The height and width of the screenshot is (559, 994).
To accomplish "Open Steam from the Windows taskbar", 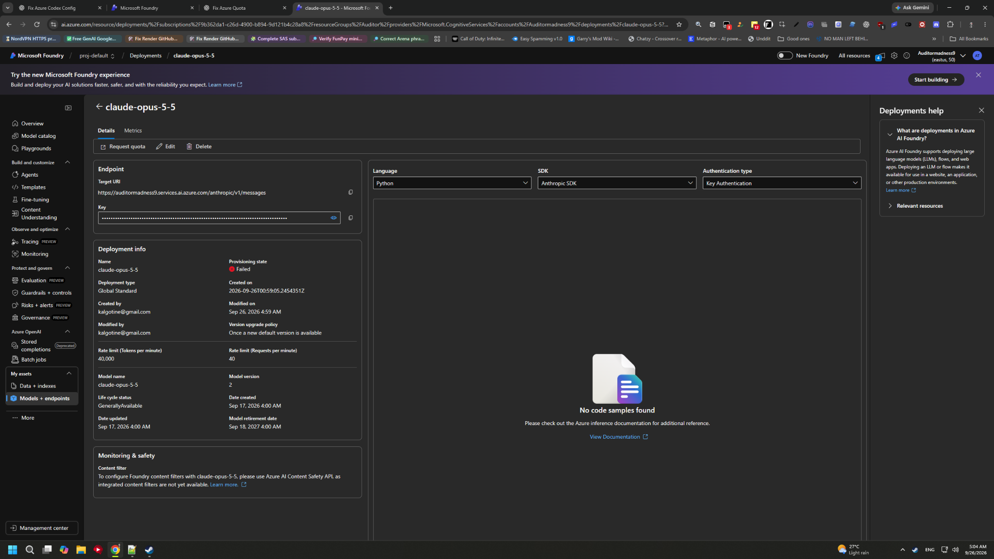I will [149, 550].
